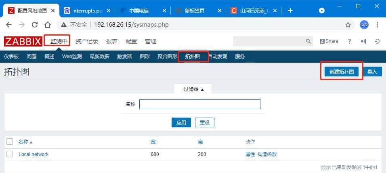Apply the filter with 应用 button
Image resolution: width=386 pixels, height=173 pixels.
181,122
